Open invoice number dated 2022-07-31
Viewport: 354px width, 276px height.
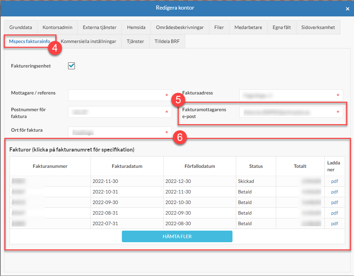pos(18,223)
